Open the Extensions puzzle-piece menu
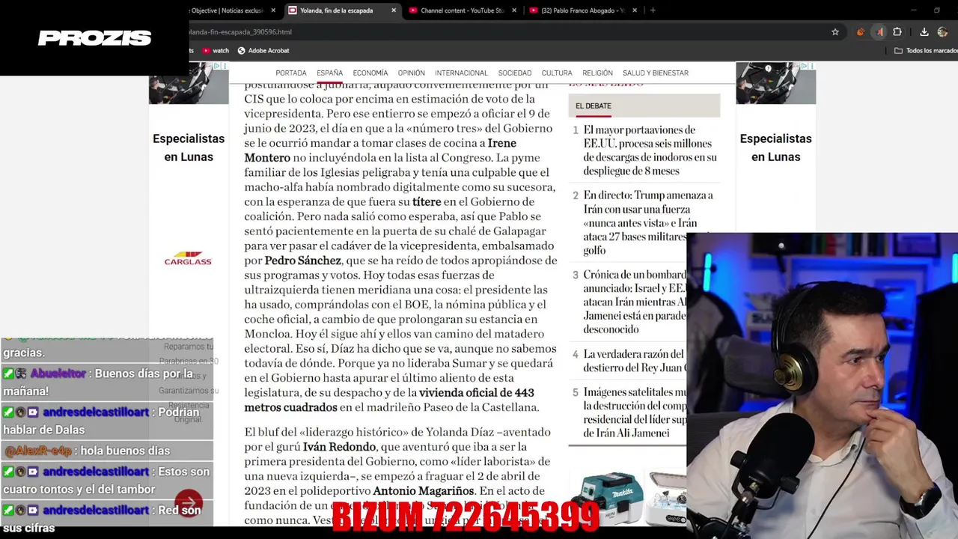Viewport: 958px width, 539px height. coord(897,32)
